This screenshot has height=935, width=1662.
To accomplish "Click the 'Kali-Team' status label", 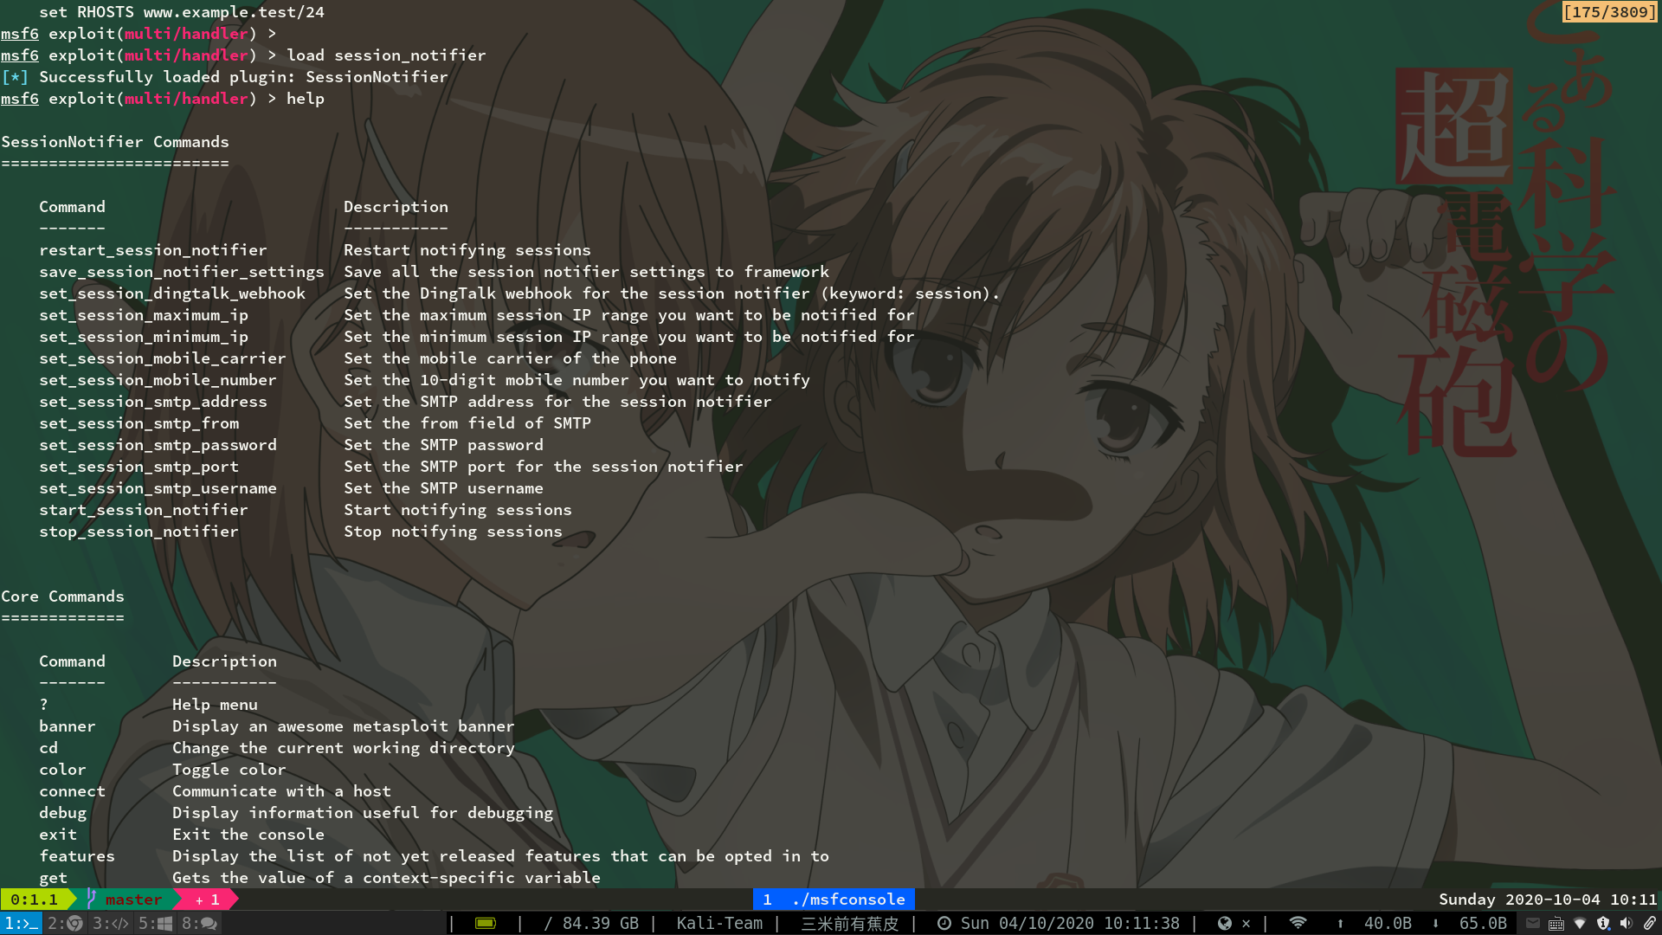I will click(719, 924).
